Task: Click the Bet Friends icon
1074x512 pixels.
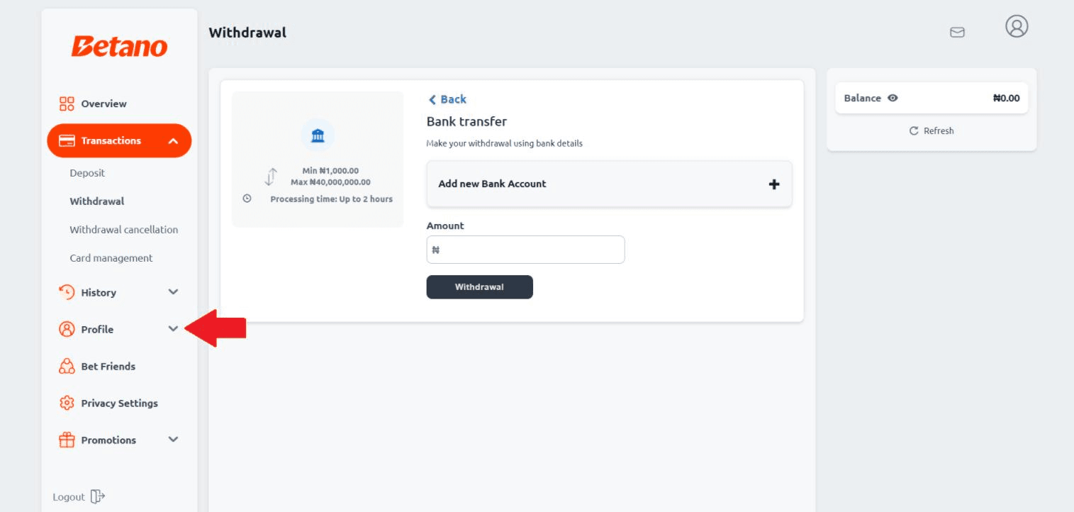Action: [x=67, y=367]
